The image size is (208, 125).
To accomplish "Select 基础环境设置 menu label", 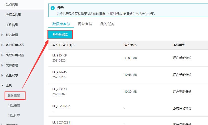I will (15, 45).
